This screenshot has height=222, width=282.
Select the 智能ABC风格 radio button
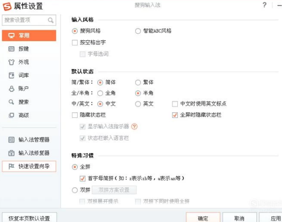point(138,31)
